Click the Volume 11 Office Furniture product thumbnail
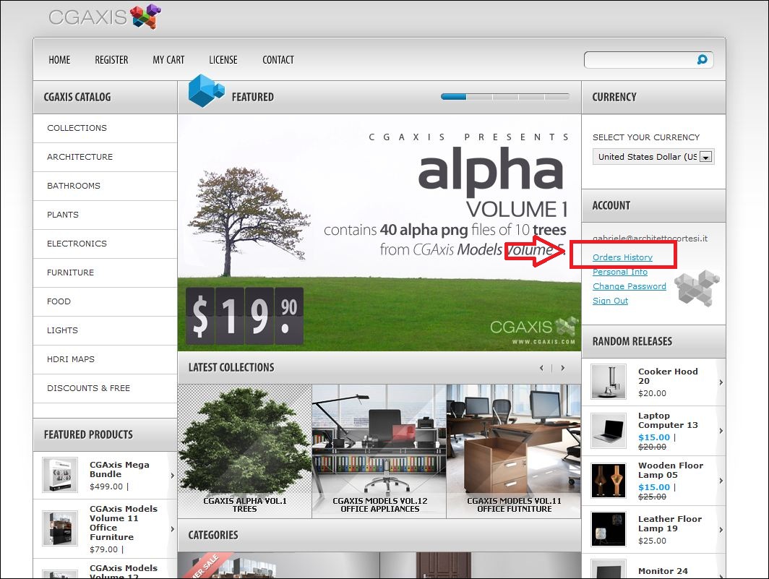This screenshot has width=769, height=579. [x=60, y=528]
